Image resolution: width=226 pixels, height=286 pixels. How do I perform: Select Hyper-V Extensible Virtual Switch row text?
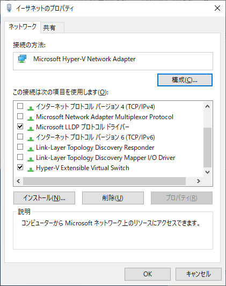(x=83, y=168)
